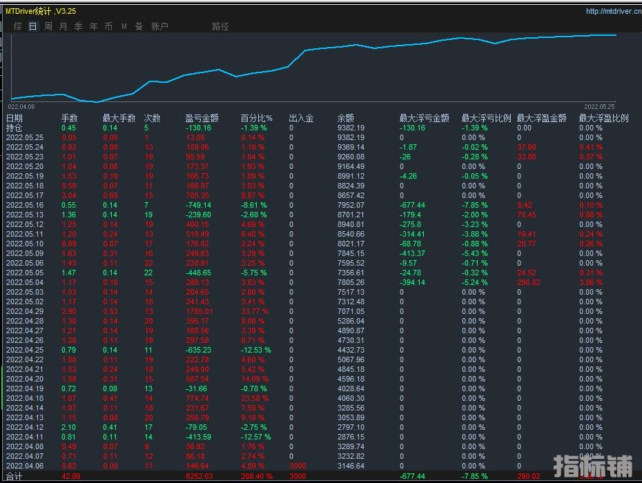Click the -5.43 % floating loss ratio

(x=474, y=253)
